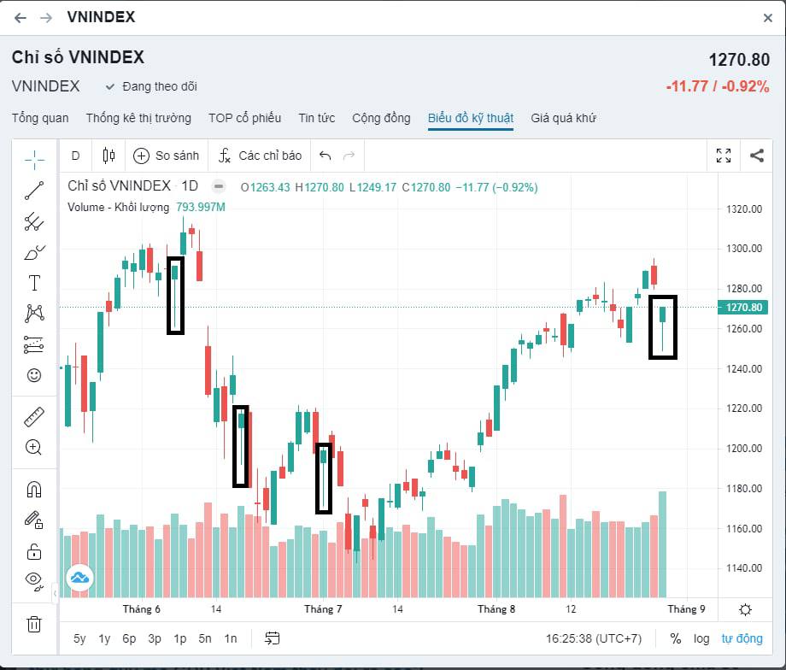Viewport: 786px width, 670px height.
Task: Select the brush drawing tool
Action: coord(34,252)
